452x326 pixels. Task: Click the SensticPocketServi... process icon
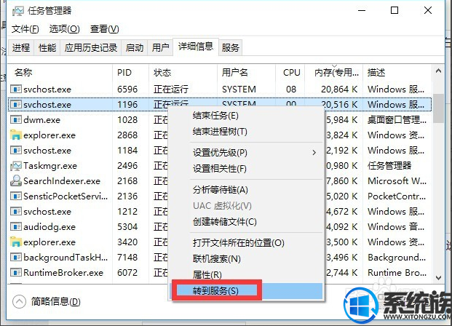tap(16, 196)
